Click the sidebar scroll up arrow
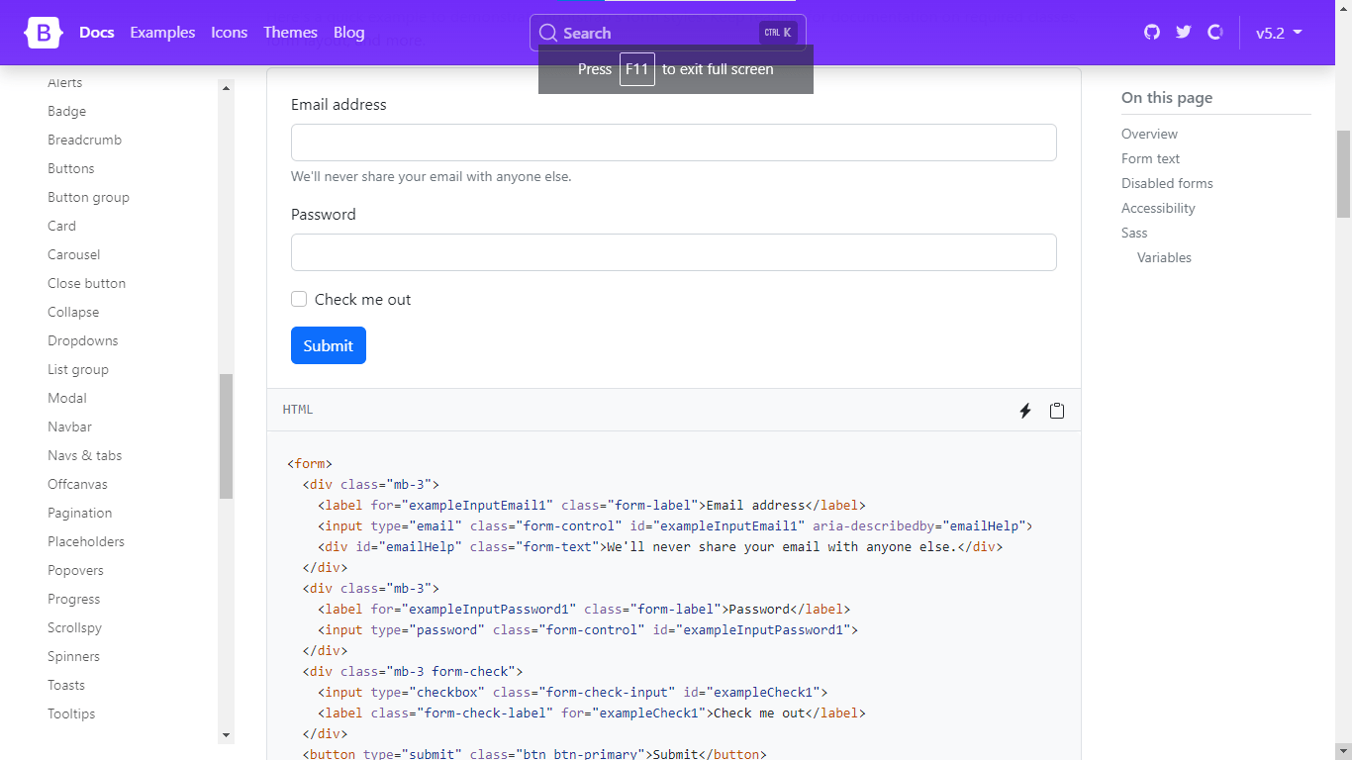The height and width of the screenshot is (760, 1352). pyautogui.click(x=226, y=88)
